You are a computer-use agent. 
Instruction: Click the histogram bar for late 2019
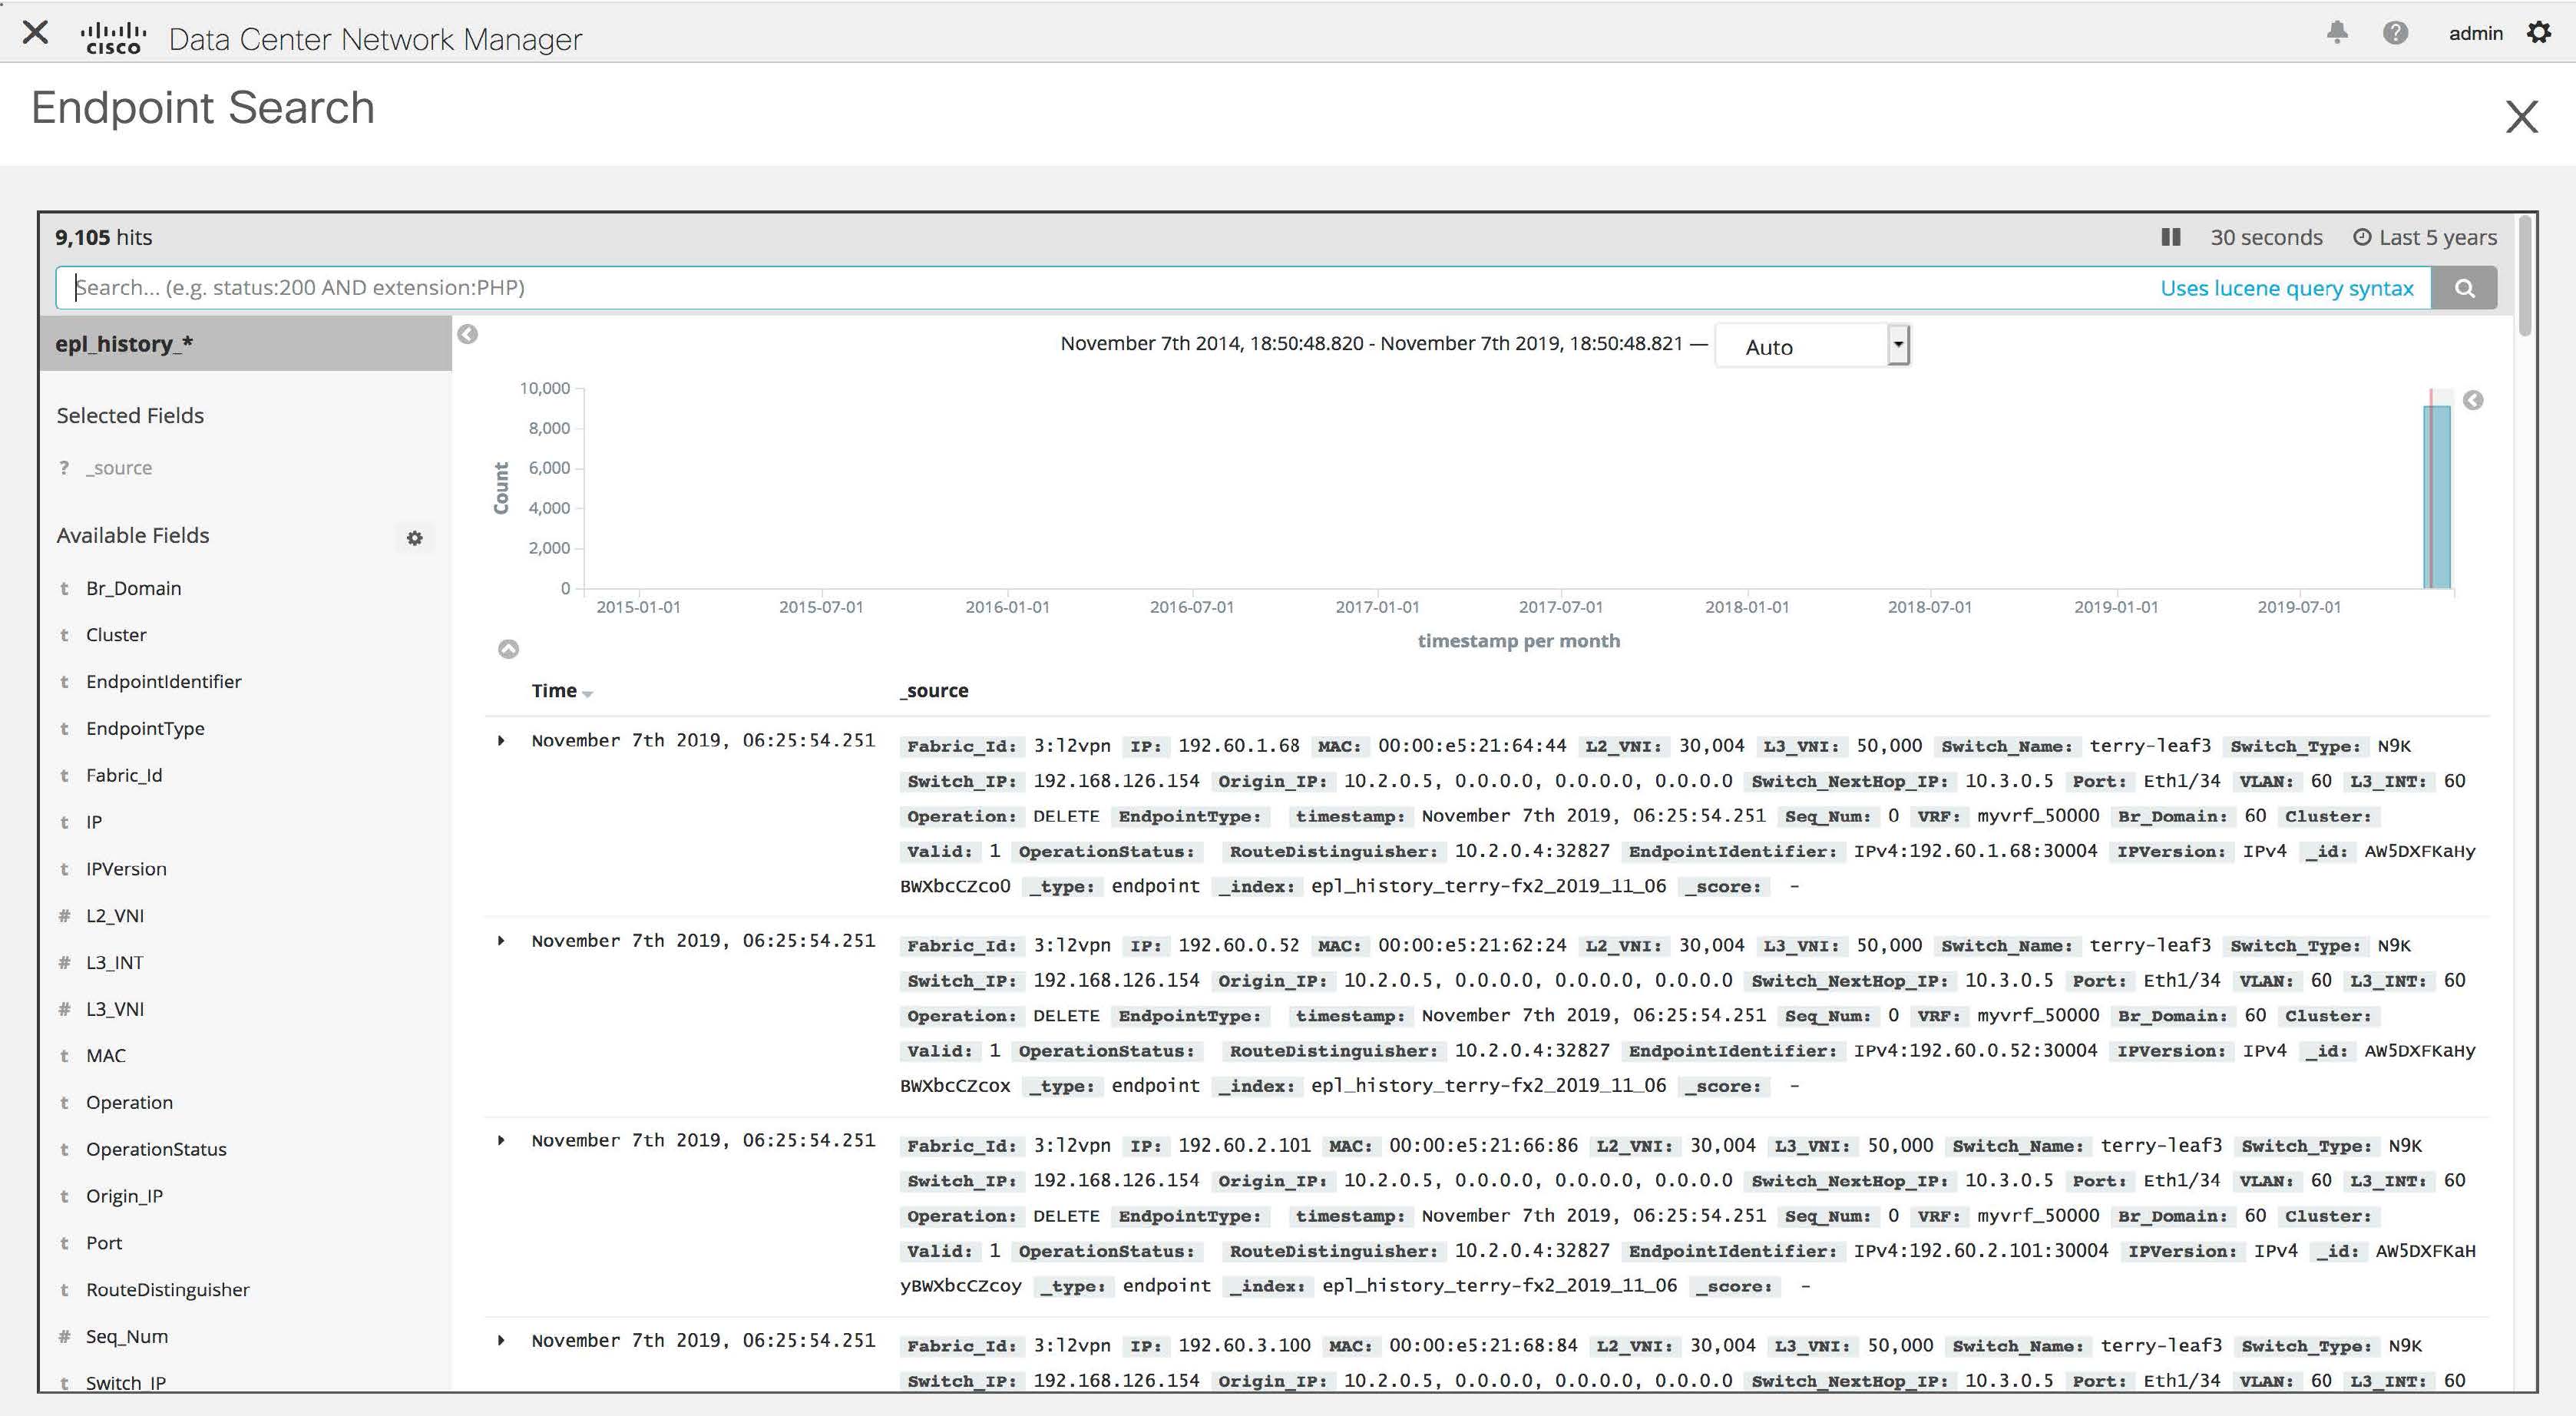[2437, 497]
